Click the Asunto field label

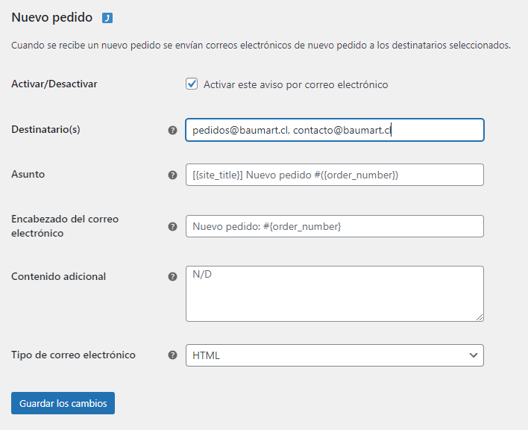[x=28, y=174]
